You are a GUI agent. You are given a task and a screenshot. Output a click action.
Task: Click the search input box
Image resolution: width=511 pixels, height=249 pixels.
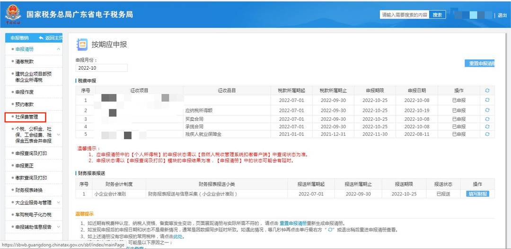[x=404, y=15]
